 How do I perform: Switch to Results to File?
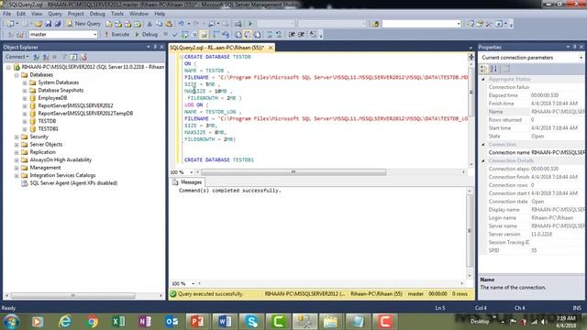pos(257,35)
